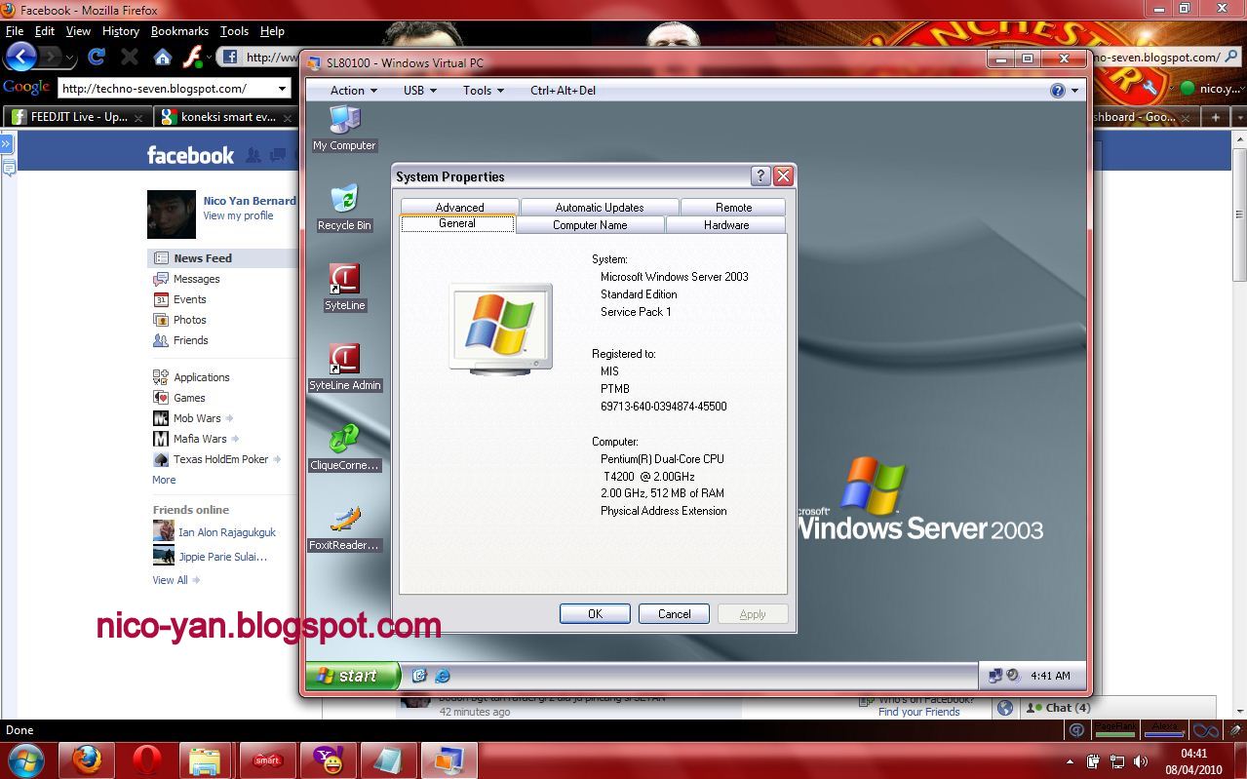Open new tab with plus button

click(x=1215, y=117)
